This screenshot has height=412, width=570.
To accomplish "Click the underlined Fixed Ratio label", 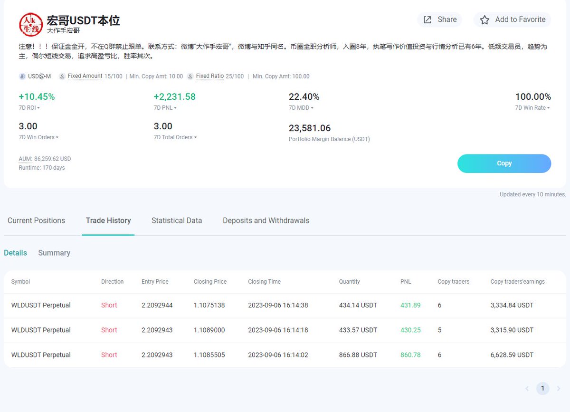I will (x=209, y=76).
